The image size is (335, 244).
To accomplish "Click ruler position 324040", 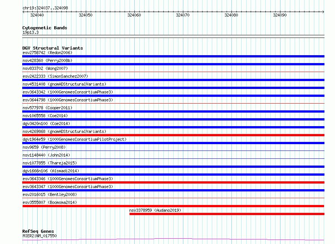I will tap(37, 15).
